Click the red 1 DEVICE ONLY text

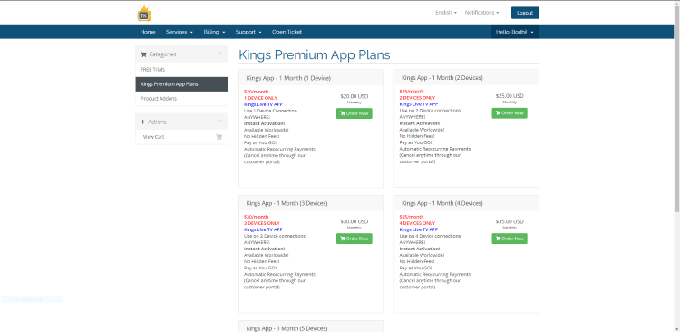(x=260, y=98)
